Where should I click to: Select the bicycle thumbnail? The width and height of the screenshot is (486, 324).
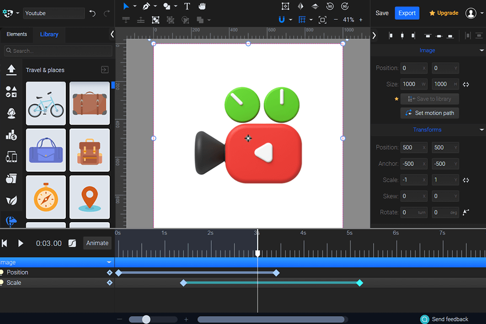point(46,103)
